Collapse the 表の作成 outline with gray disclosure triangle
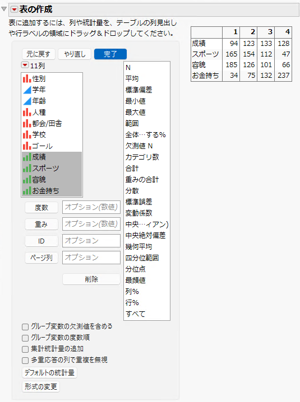 tap(4, 9)
